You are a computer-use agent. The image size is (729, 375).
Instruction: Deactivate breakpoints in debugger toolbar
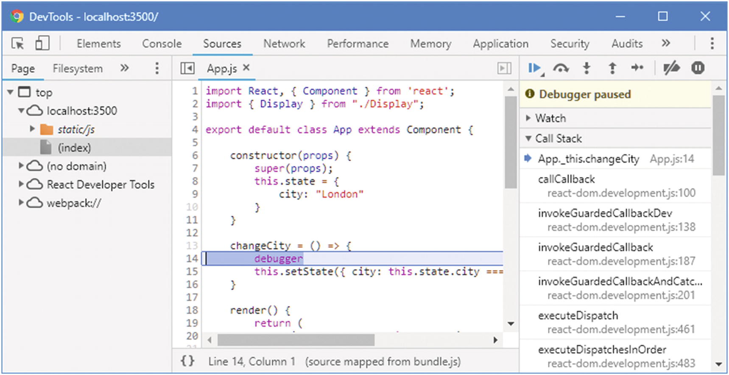point(671,68)
